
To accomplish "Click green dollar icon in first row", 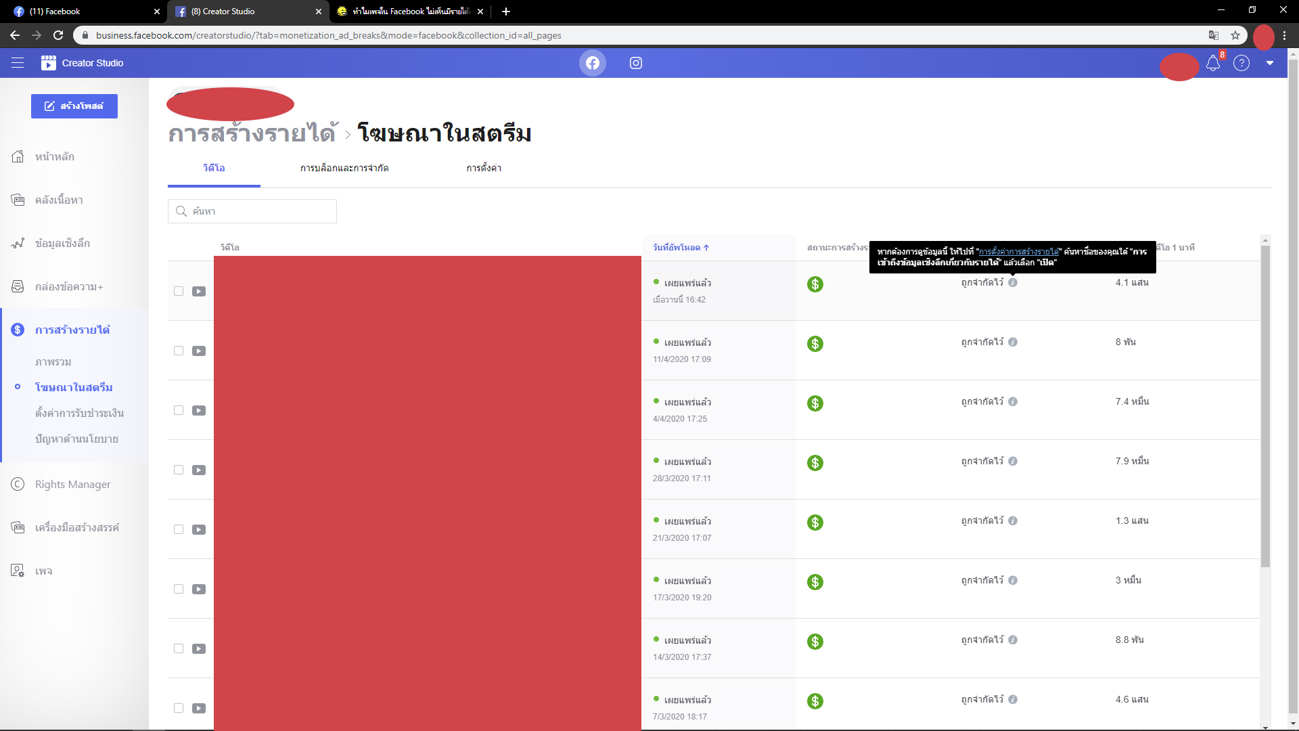I will tap(815, 284).
